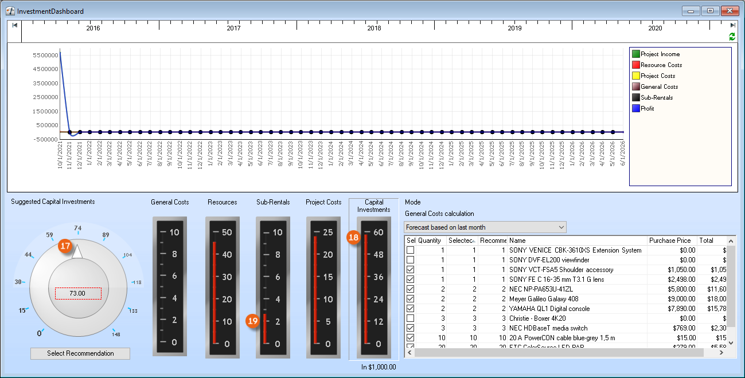
Task: Jump to the timeline start arrow
Action: tap(14, 25)
